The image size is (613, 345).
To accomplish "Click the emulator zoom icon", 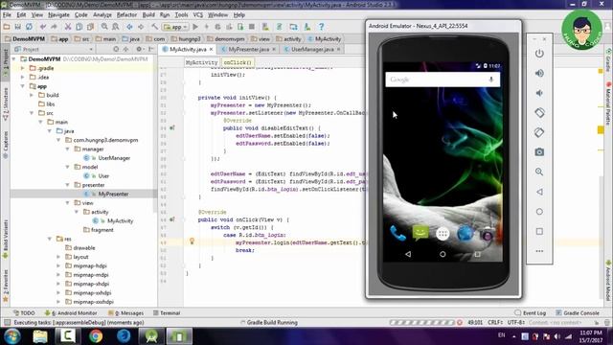I will pos(539,172).
